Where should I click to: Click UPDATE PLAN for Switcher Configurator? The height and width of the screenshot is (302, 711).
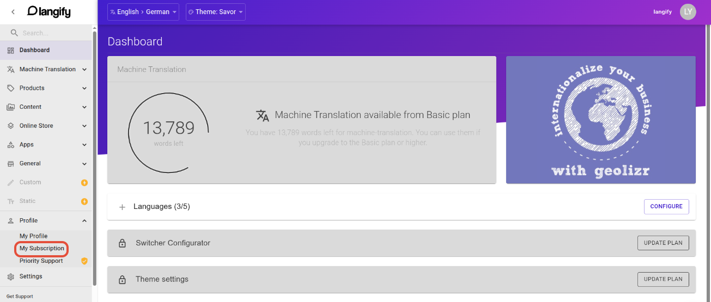click(x=663, y=243)
